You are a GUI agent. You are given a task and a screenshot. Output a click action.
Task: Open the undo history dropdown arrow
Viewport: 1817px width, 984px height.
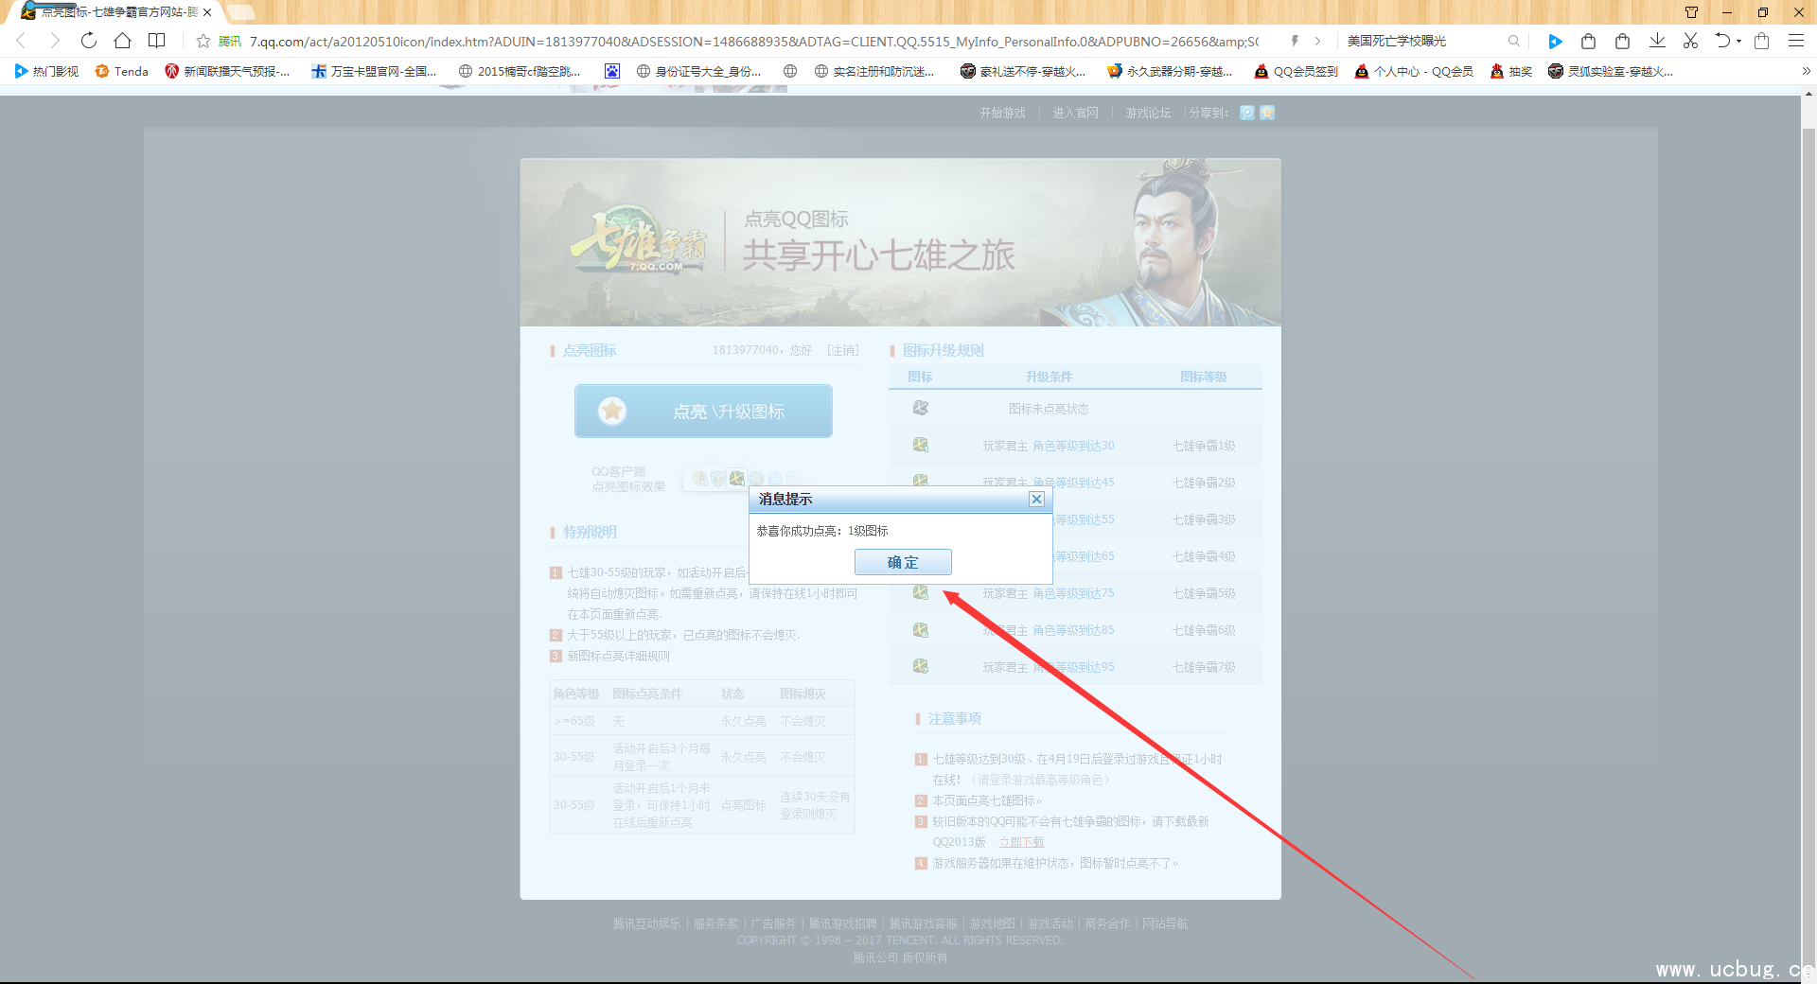(1738, 41)
